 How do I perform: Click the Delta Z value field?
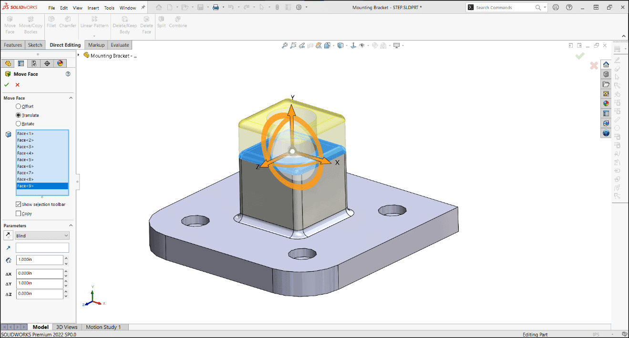tap(40, 294)
